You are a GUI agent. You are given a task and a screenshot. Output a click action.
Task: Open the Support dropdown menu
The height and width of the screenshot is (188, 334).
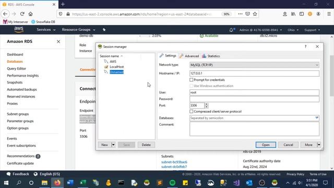pyautogui.click(x=312, y=30)
